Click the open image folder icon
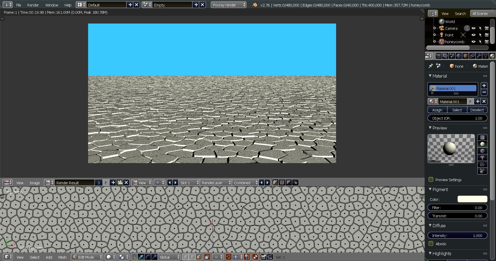This screenshot has width=496, height=261. click(x=120, y=183)
